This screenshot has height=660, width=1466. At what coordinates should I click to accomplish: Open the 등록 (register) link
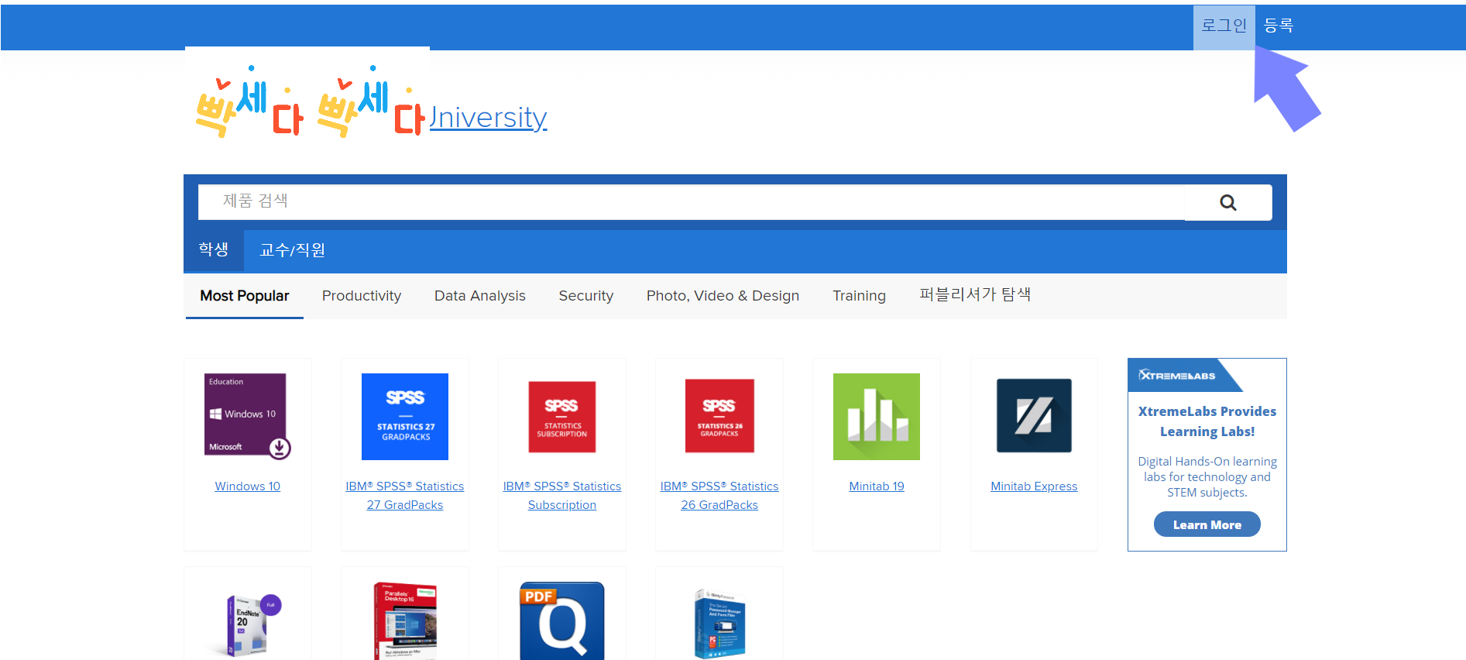pos(1278,26)
